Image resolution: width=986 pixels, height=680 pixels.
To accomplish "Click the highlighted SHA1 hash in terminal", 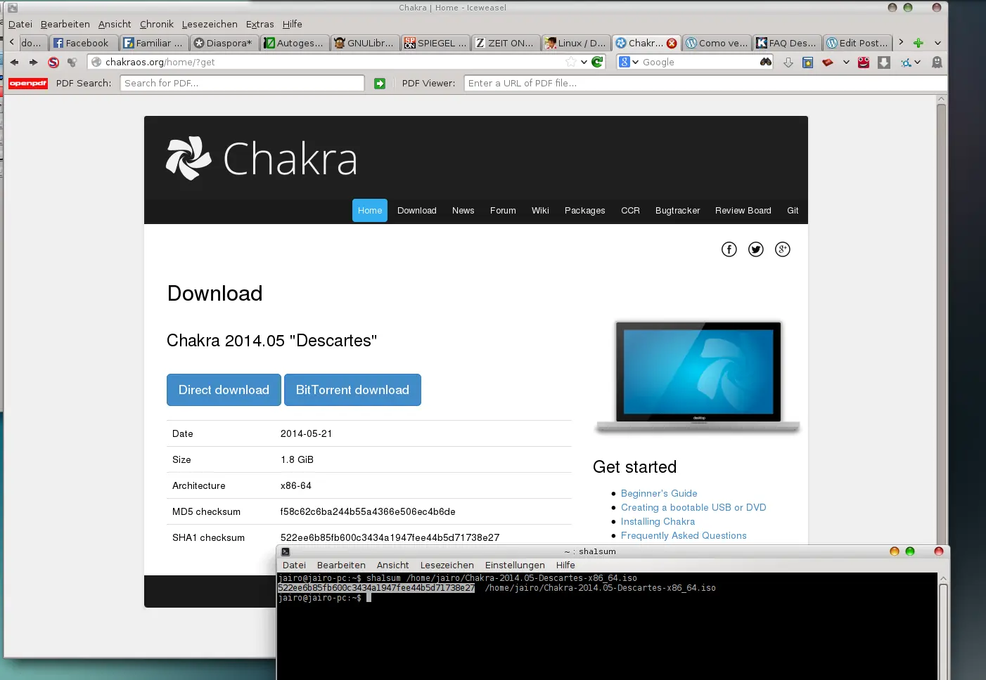I will (376, 588).
